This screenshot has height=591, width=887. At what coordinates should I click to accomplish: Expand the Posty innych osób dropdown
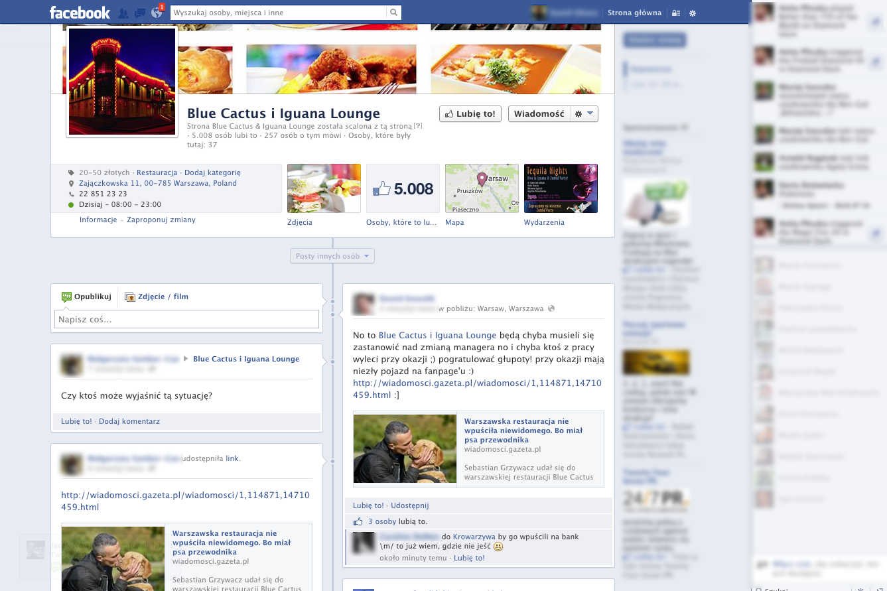pyautogui.click(x=332, y=256)
